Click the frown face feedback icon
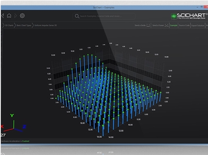The image size is (208, 155). pyautogui.click(x=166, y=25)
